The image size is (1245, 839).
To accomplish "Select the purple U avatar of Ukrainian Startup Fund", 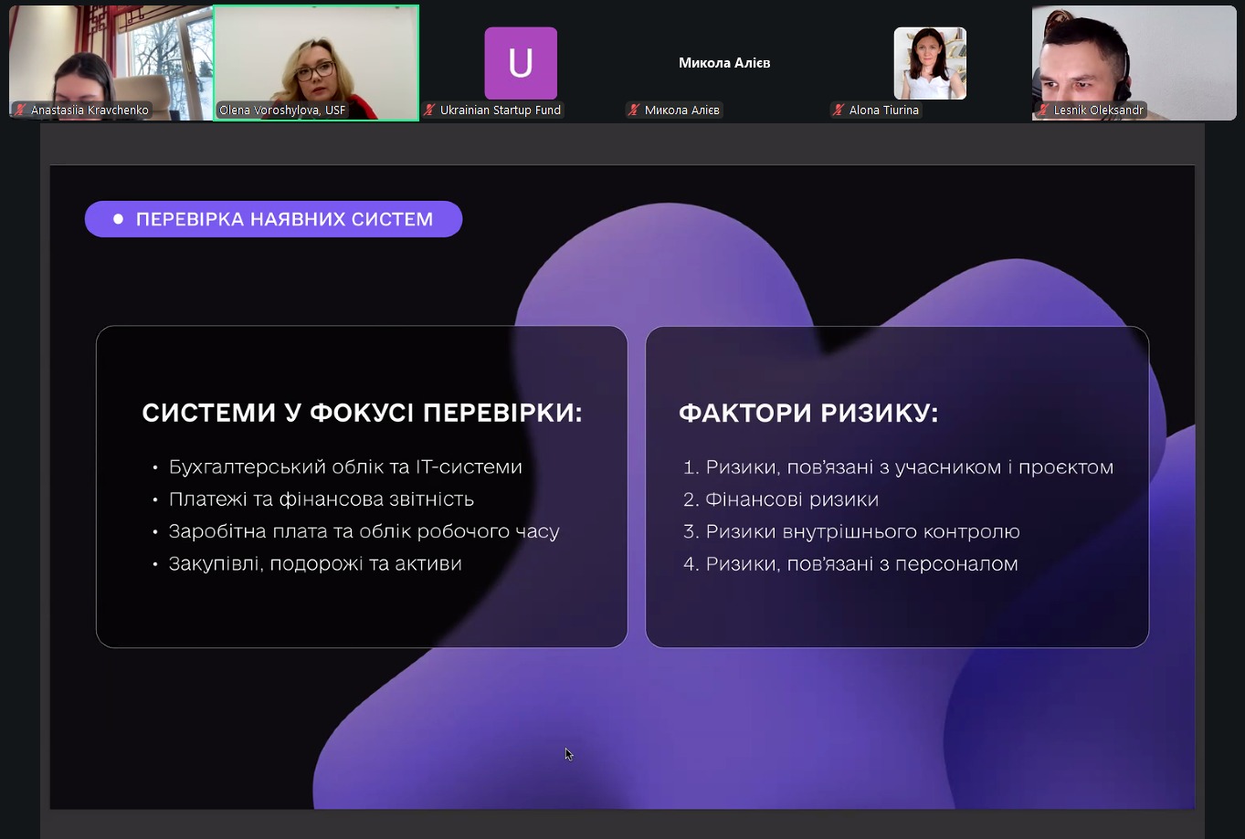I will 521,63.
